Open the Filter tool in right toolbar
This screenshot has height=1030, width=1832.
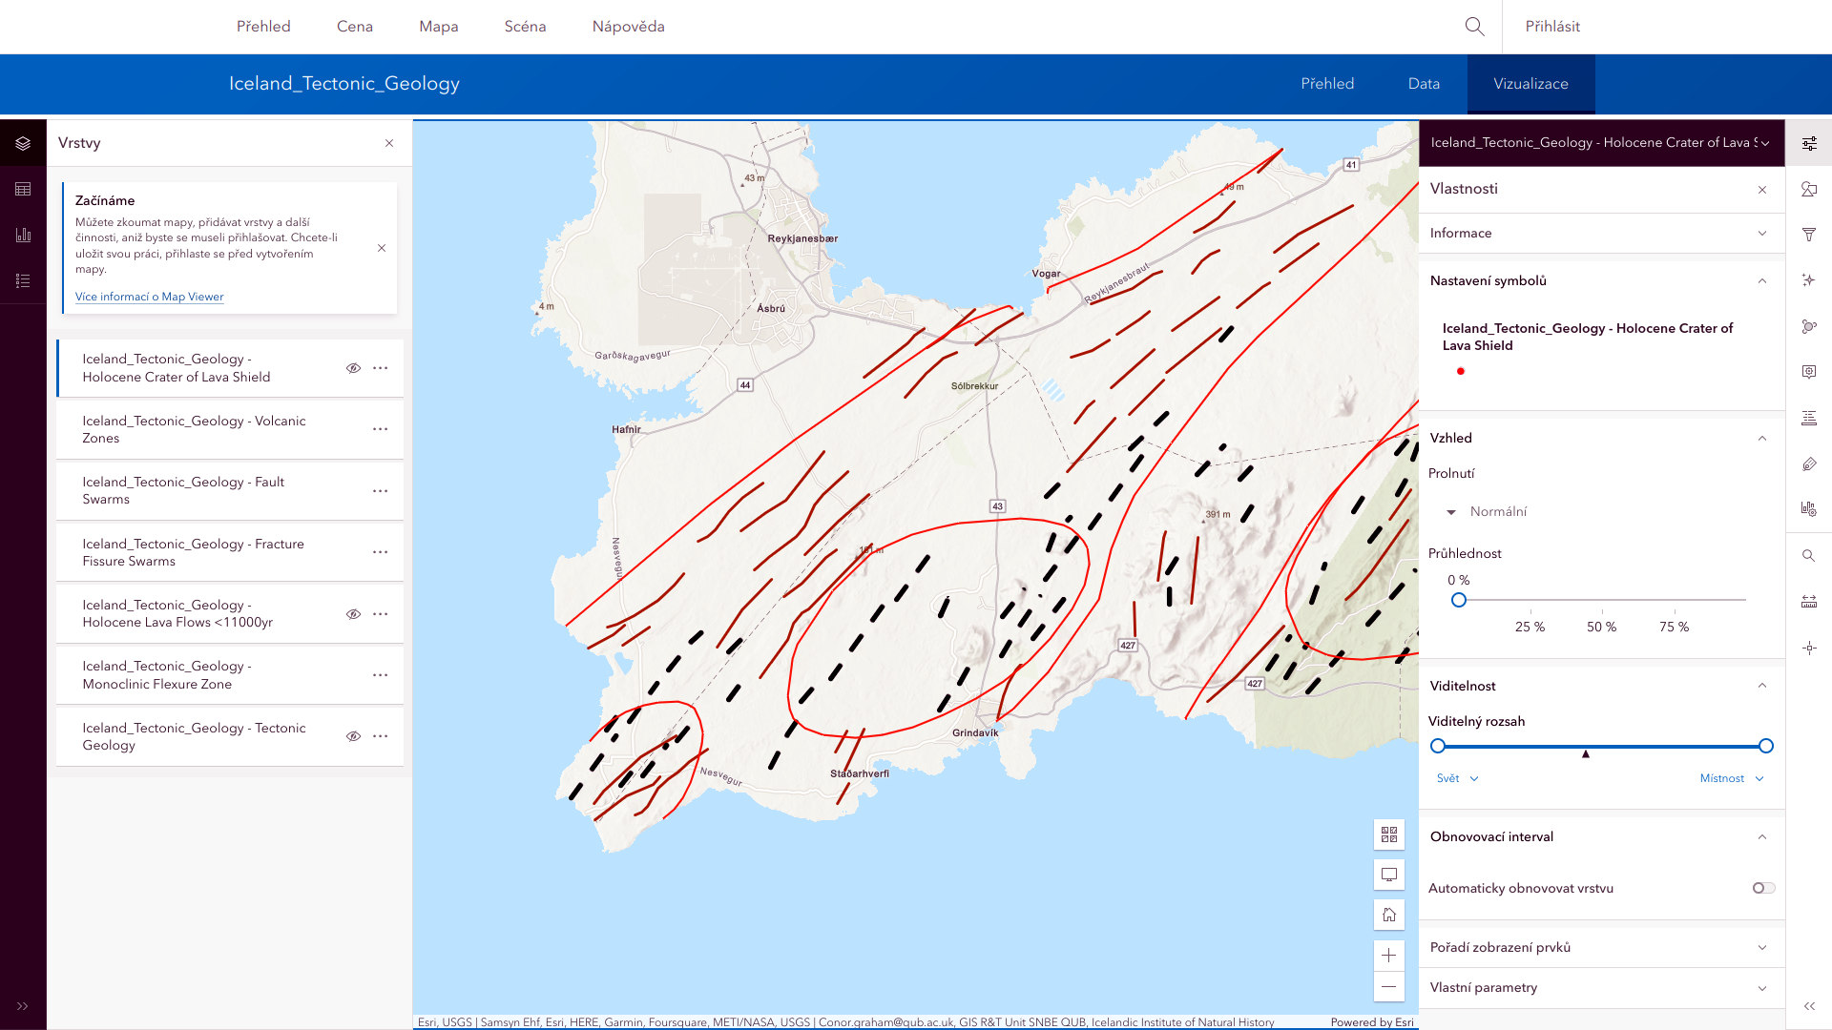(x=1808, y=235)
